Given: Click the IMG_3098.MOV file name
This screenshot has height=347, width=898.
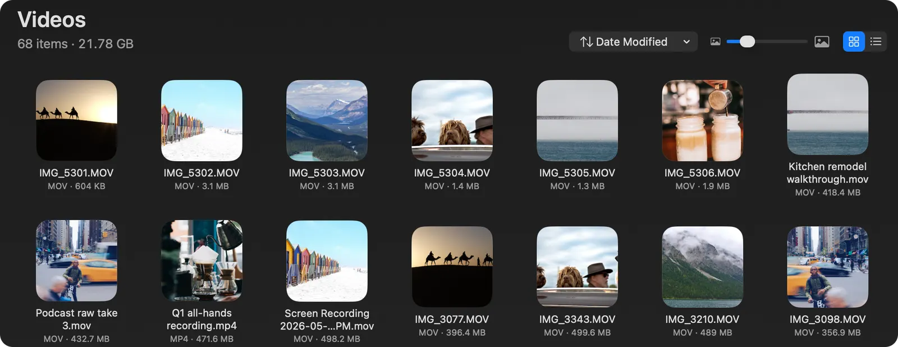Looking at the screenshot, I should tap(827, 319).
